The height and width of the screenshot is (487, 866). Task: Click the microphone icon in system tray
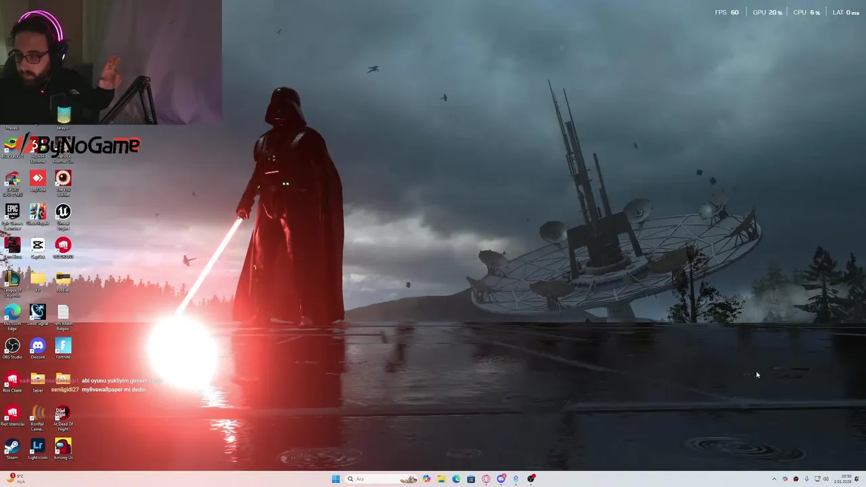tap(806, 479)
